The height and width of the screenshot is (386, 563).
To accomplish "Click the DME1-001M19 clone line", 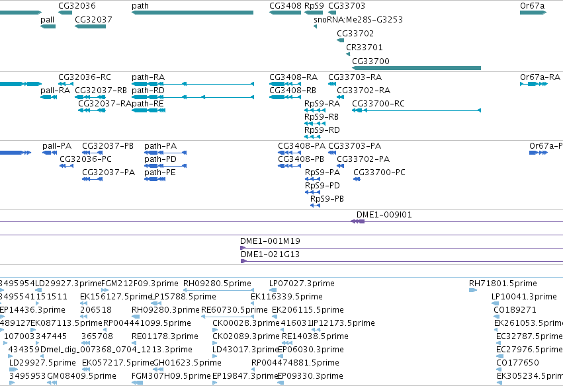I will [402, 249].
